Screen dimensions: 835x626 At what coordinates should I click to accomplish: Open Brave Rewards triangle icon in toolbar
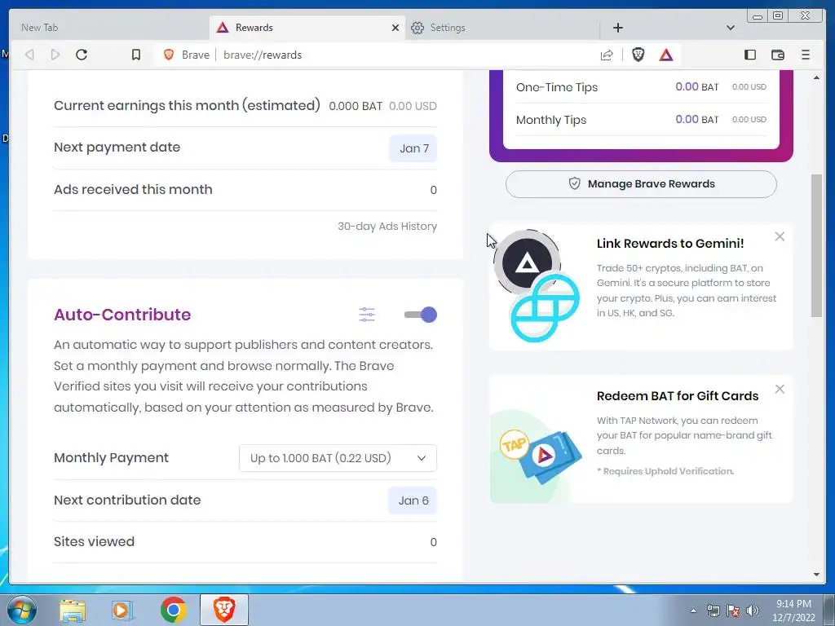coord(666,55)
